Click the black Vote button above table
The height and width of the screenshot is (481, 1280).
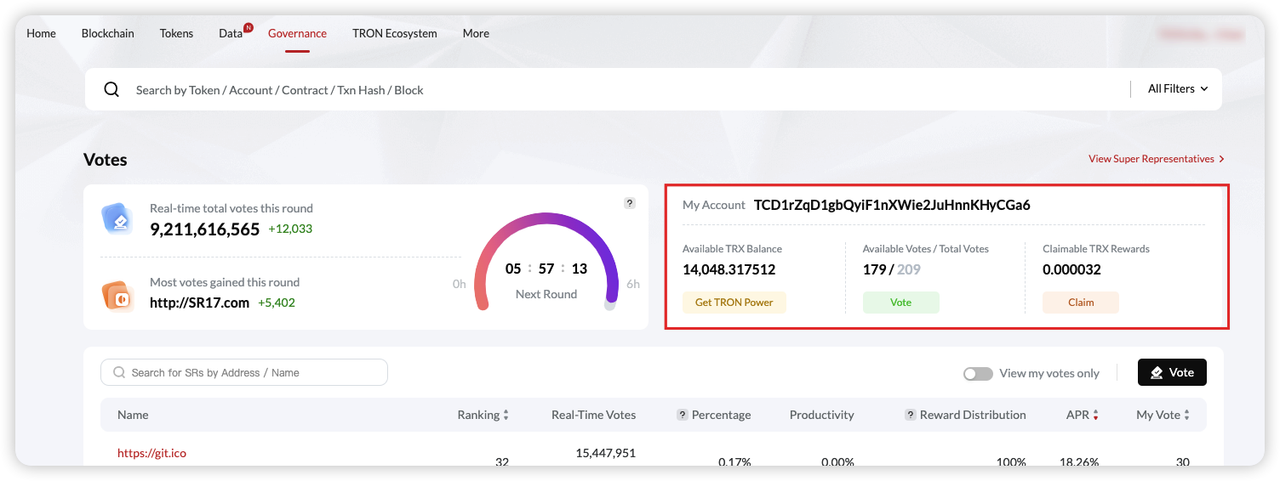click(x=1172, y=372)
